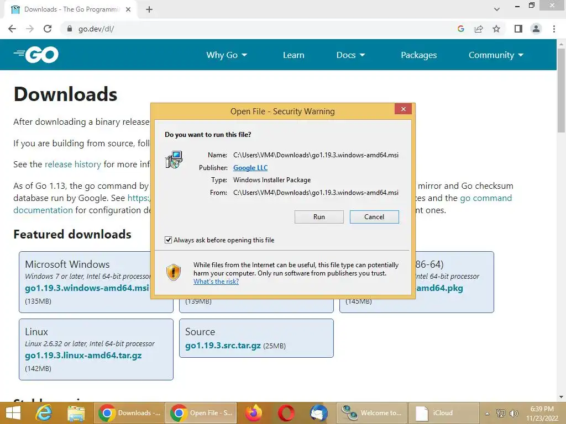
Task: Launch Internet Explorer from taskbar
Action: pos(44,413)
